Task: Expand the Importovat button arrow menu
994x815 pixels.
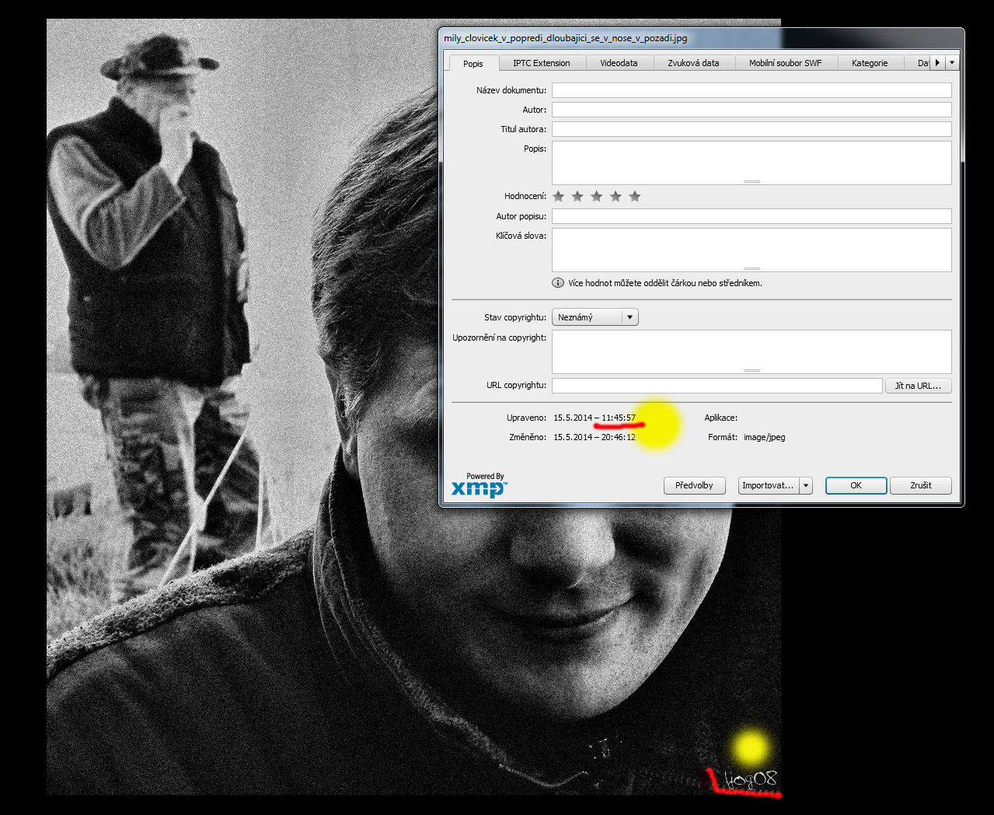Action: (x=806, y=486)
